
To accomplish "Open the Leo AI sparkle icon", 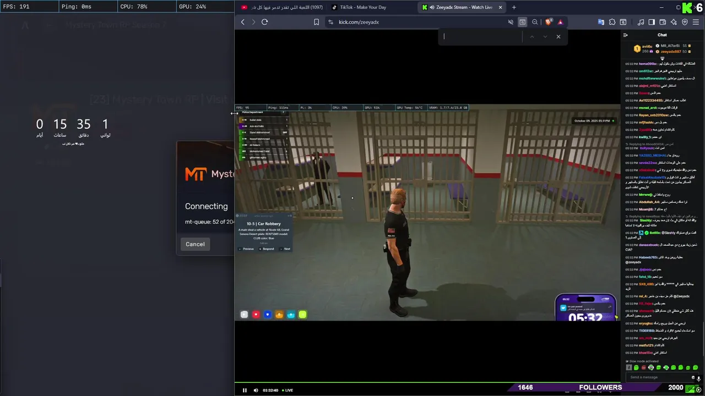I will pyautogui.click(x=674, y=22).
